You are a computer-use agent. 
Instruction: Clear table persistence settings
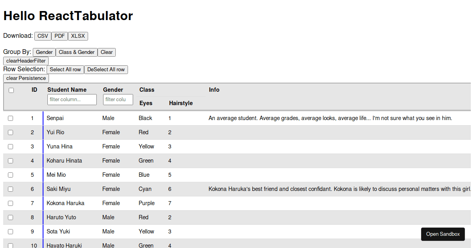click(26, 78)
